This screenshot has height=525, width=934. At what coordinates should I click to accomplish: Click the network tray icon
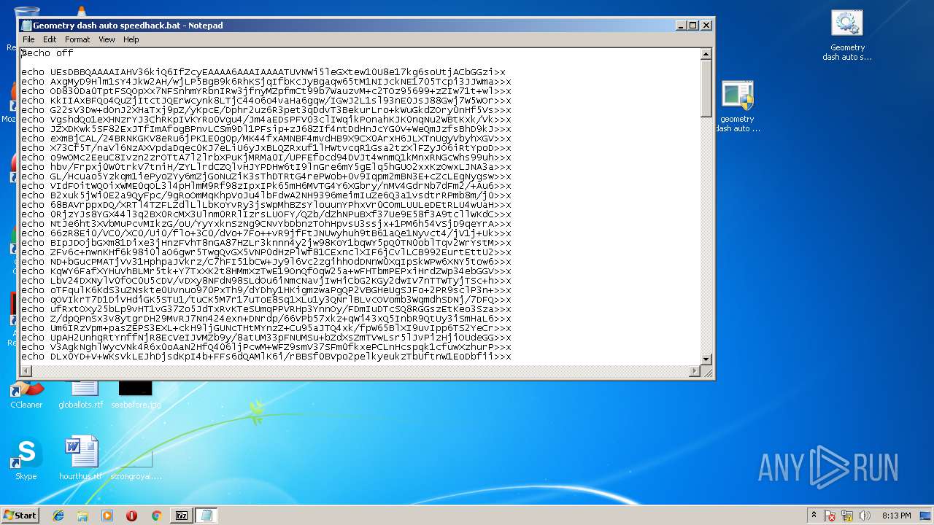tap(847, 516)
